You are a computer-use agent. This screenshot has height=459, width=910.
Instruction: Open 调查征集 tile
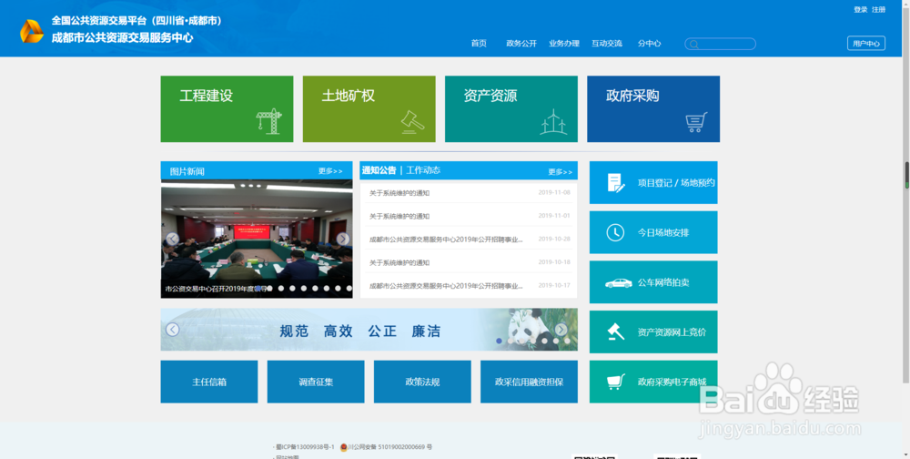(x=316, y=382)
